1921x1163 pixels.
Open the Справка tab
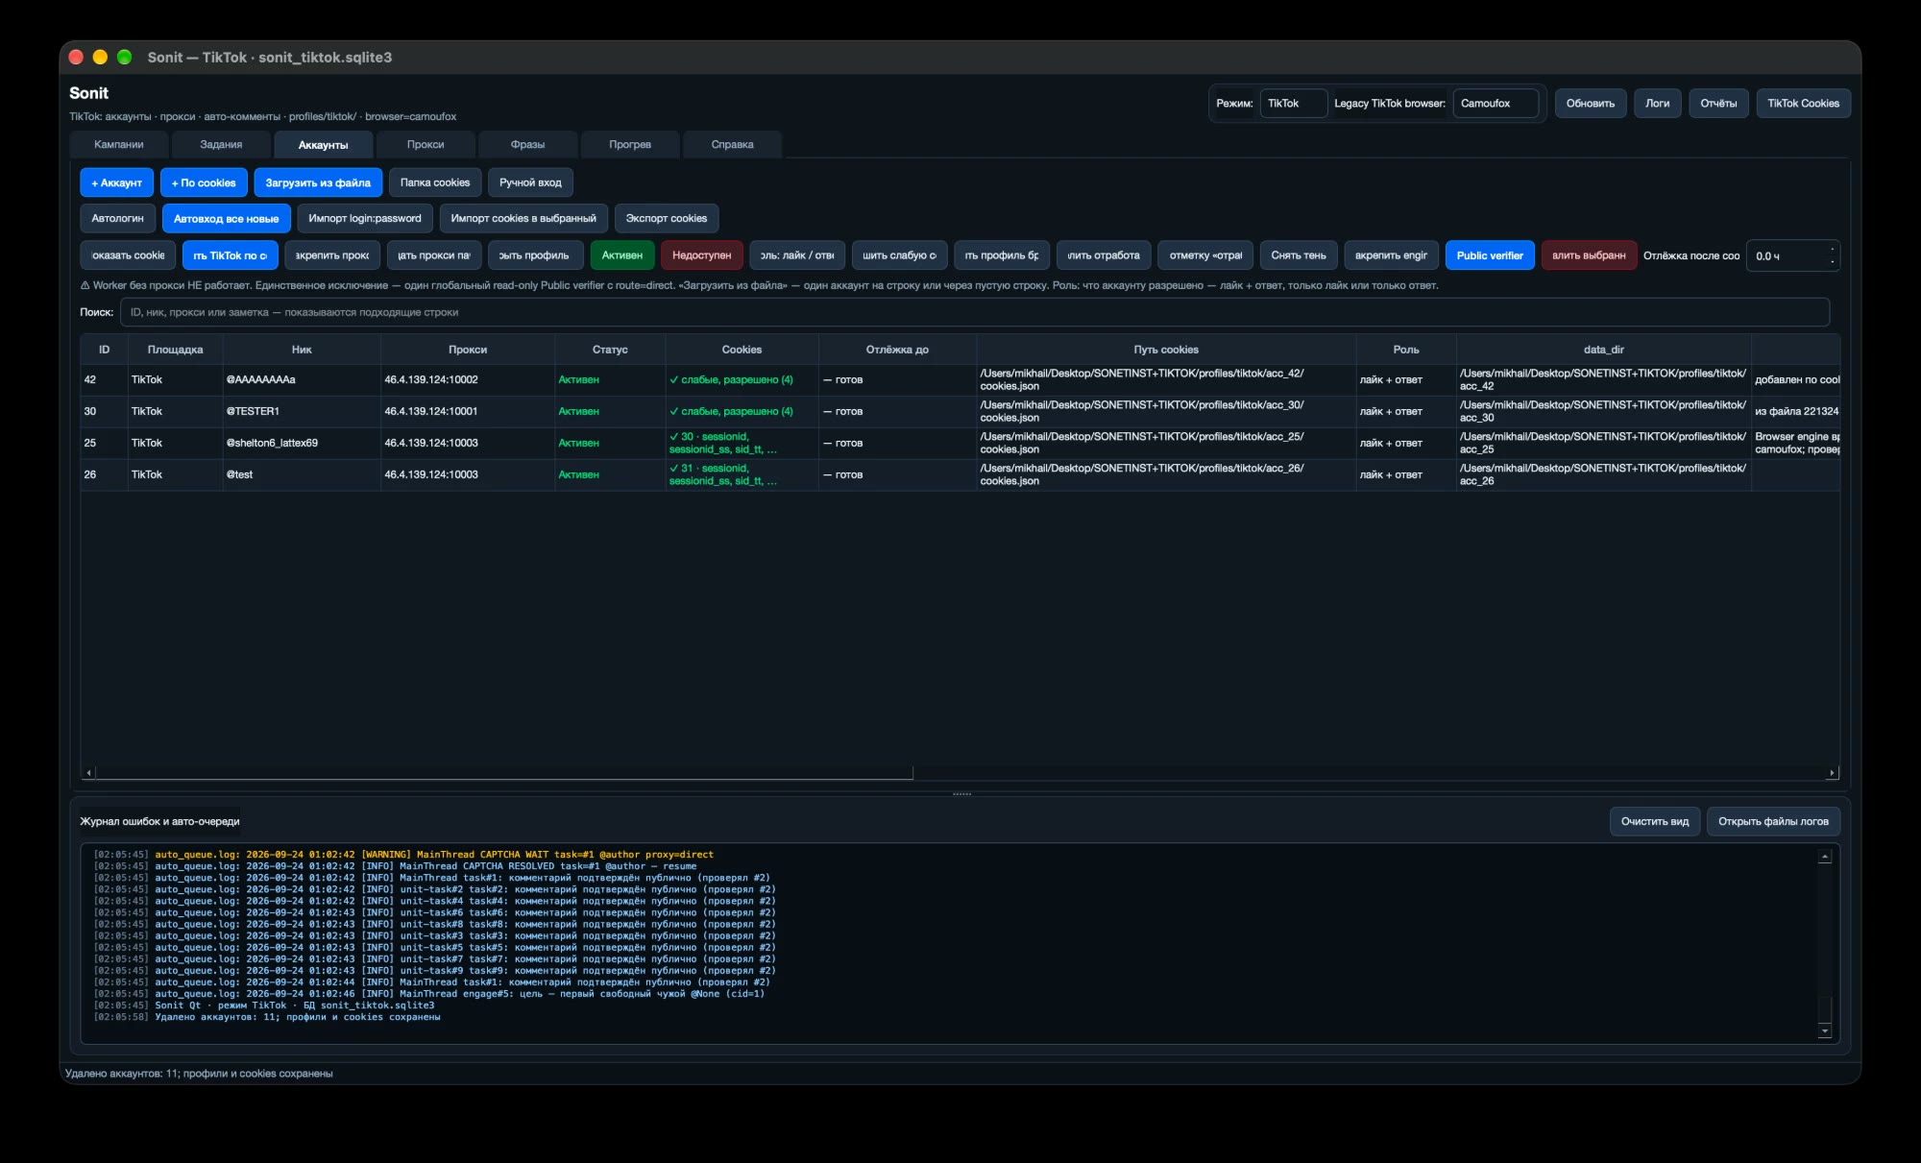[732, 144]
